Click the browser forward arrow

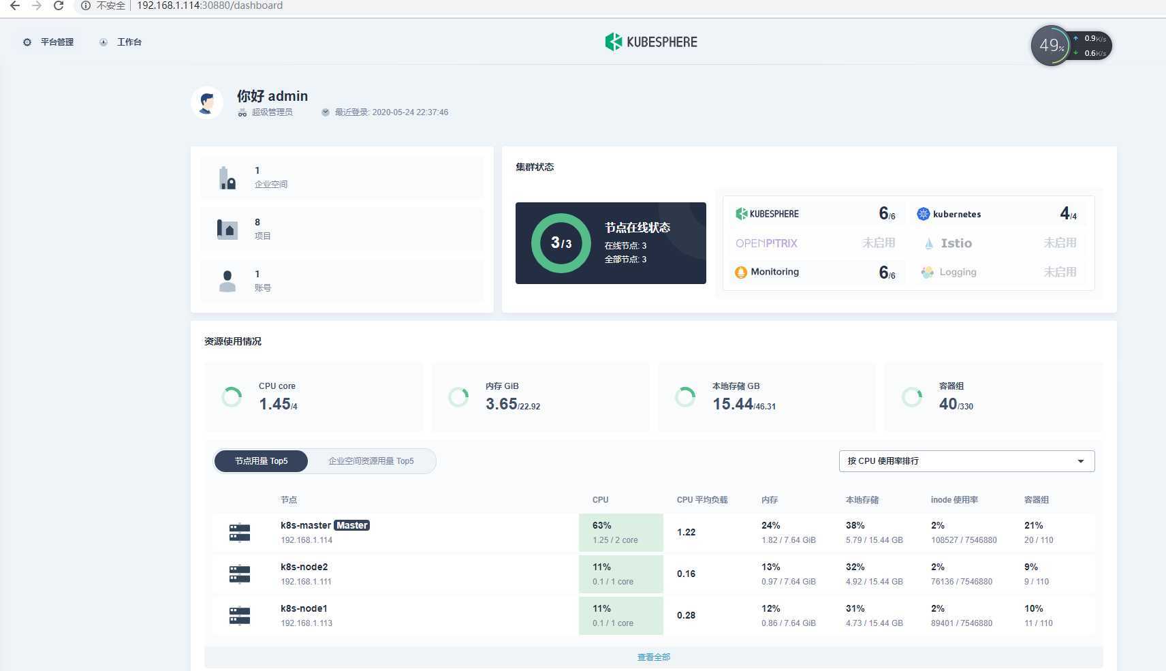point(37,5)
